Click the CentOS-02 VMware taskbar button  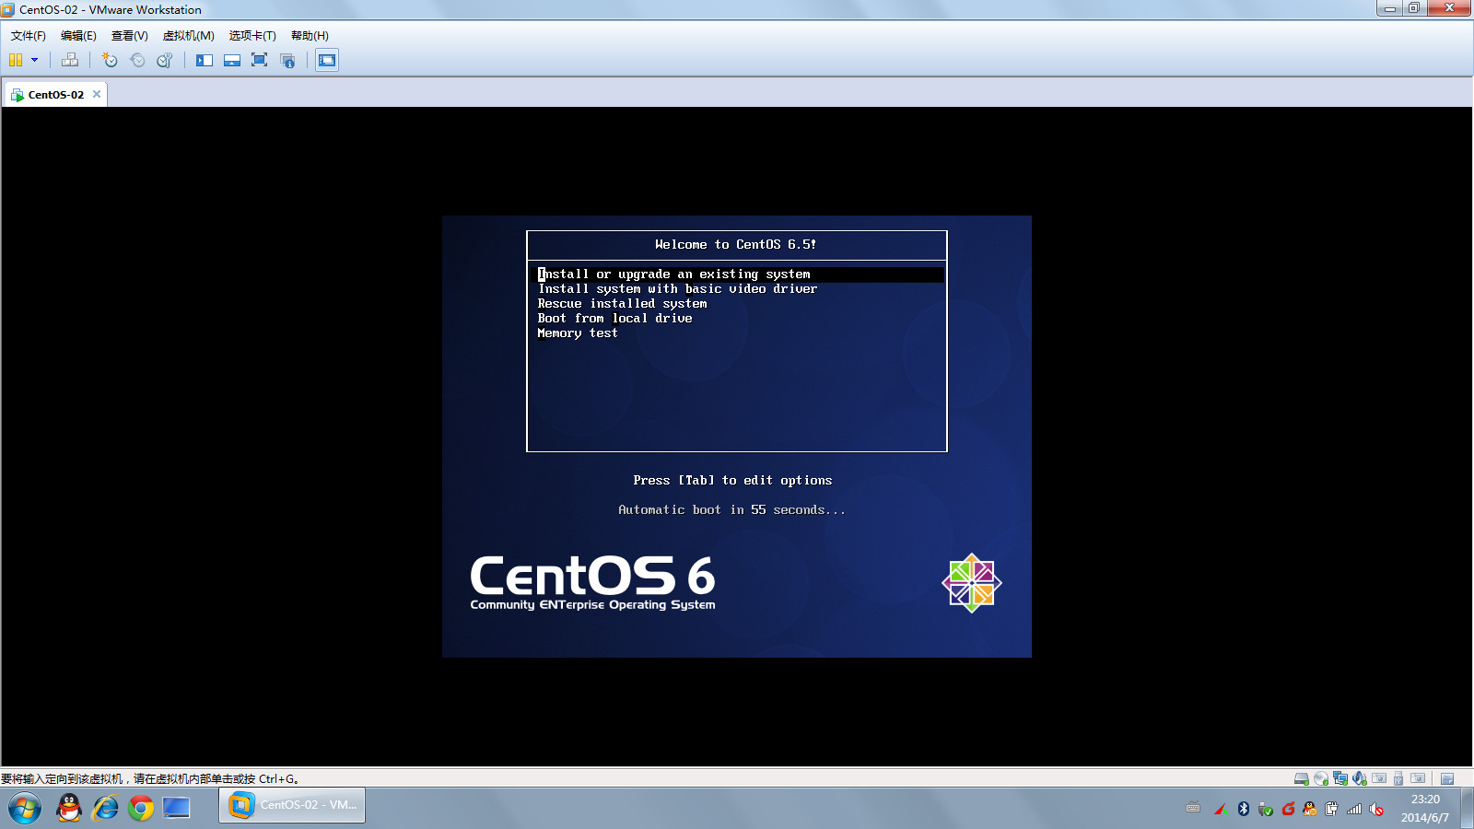point(292,805)
